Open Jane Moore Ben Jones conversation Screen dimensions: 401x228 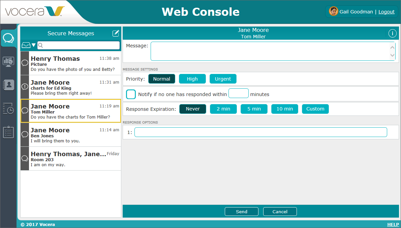click(x=70, y=135)
